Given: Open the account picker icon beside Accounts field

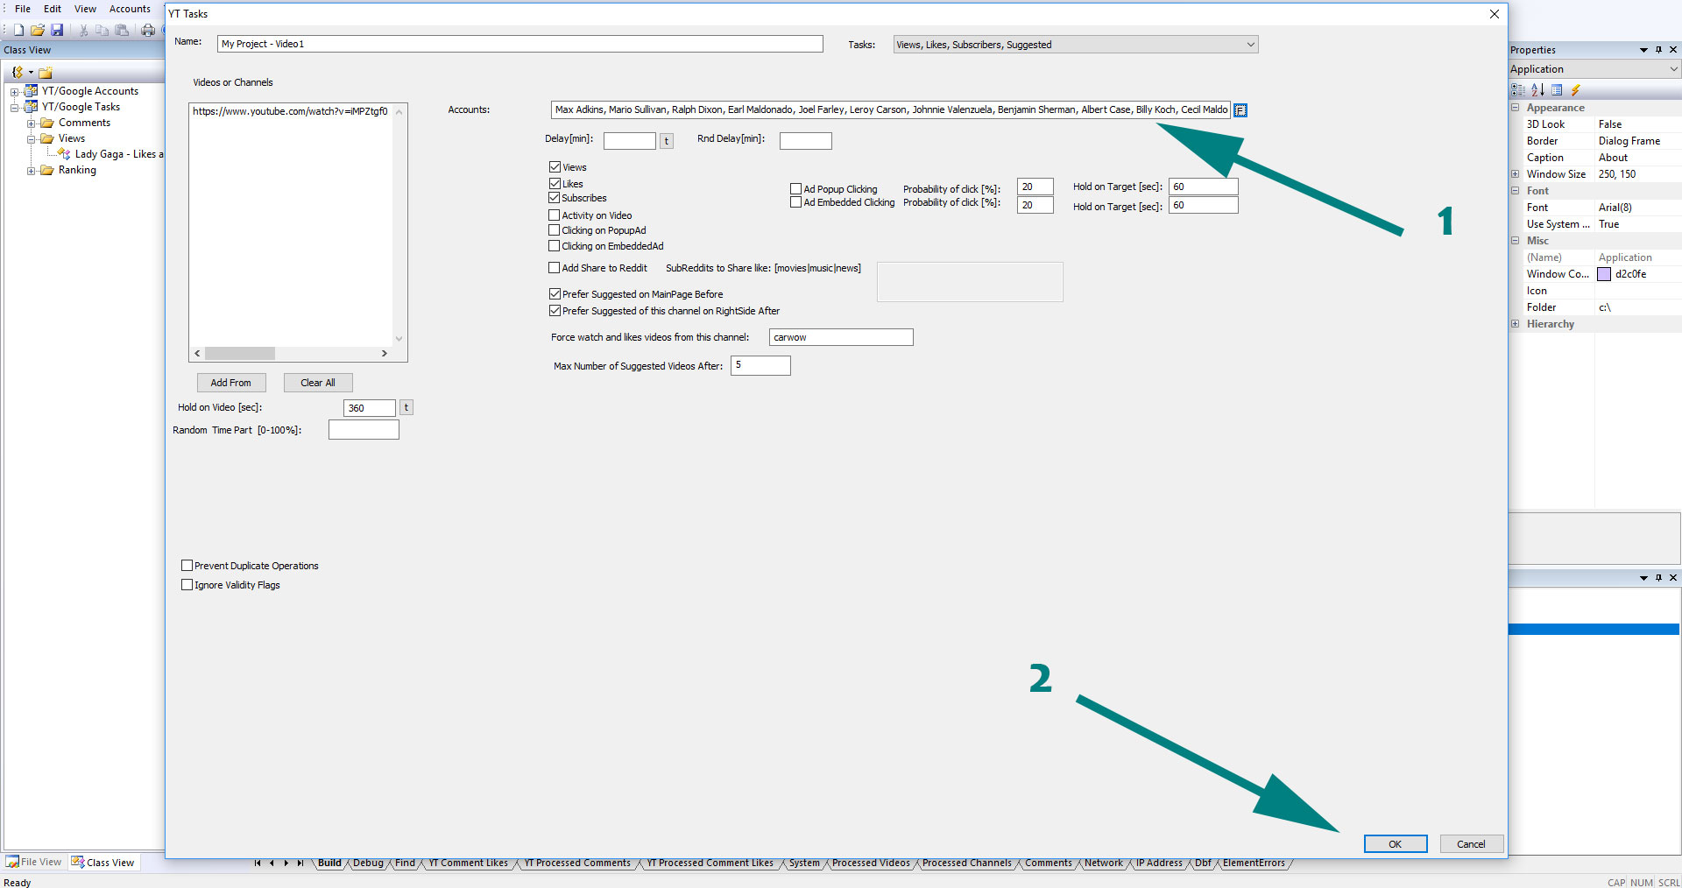Looking at the screenshot, I should tap(1240, 110).
